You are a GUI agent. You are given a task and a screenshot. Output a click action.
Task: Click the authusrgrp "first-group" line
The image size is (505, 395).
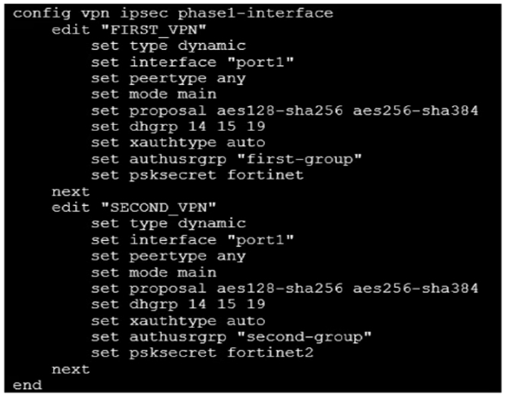click(226, 159)
